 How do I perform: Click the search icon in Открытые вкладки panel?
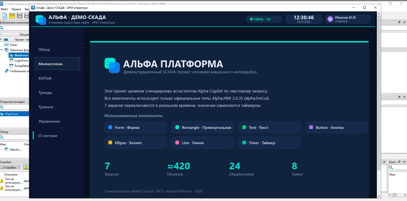pyautogui.click(x=2, y=107)
